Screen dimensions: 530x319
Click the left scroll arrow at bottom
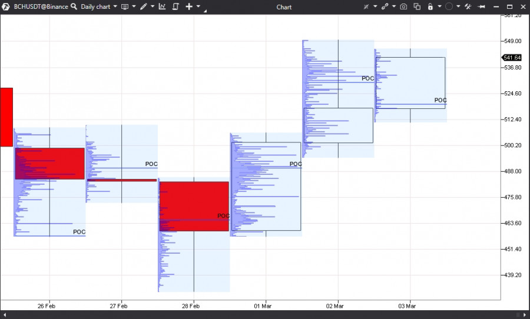click(x=5, y=315)
